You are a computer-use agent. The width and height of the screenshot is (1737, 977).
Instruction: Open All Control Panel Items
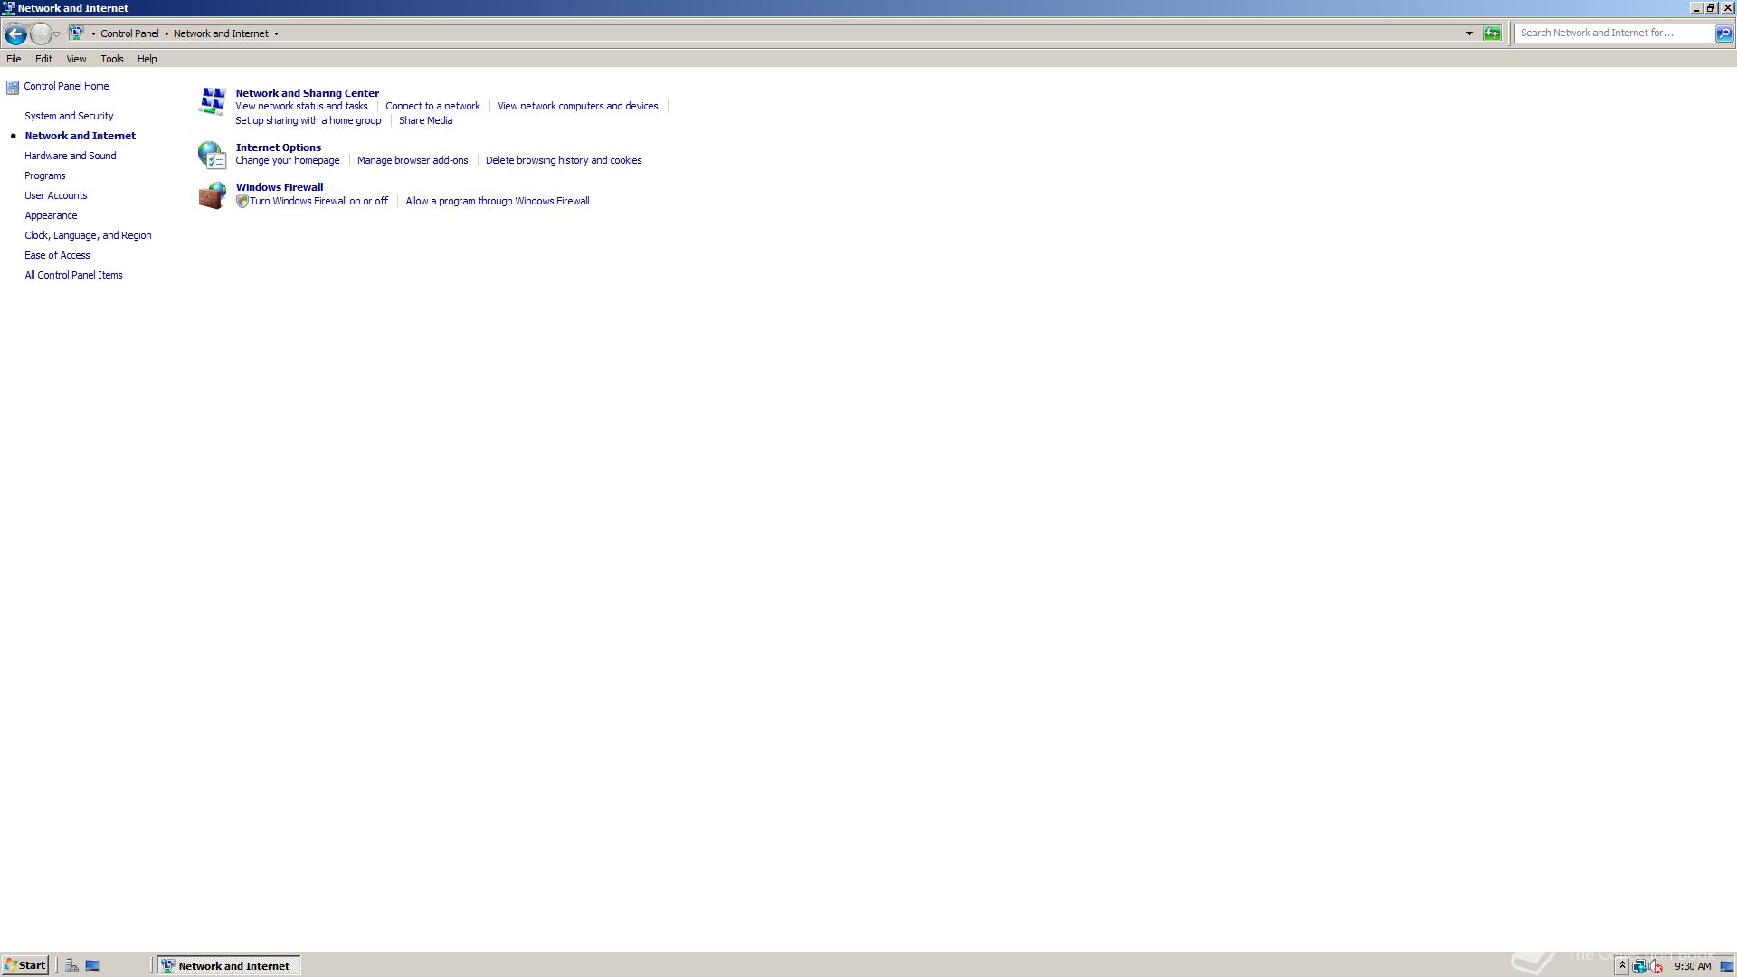[x=73, y=275]
